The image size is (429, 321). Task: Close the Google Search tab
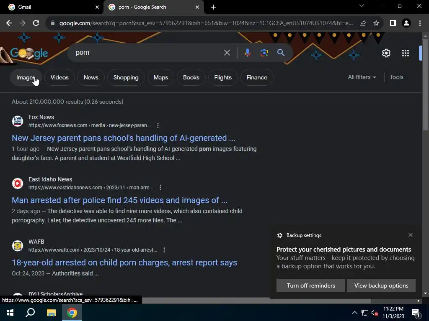(197, 8)
